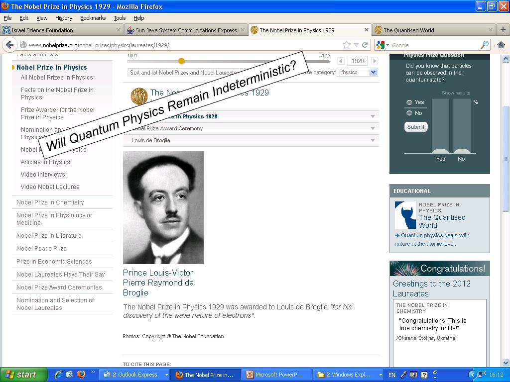Click the scrollbar down arrow

point(506,363)
